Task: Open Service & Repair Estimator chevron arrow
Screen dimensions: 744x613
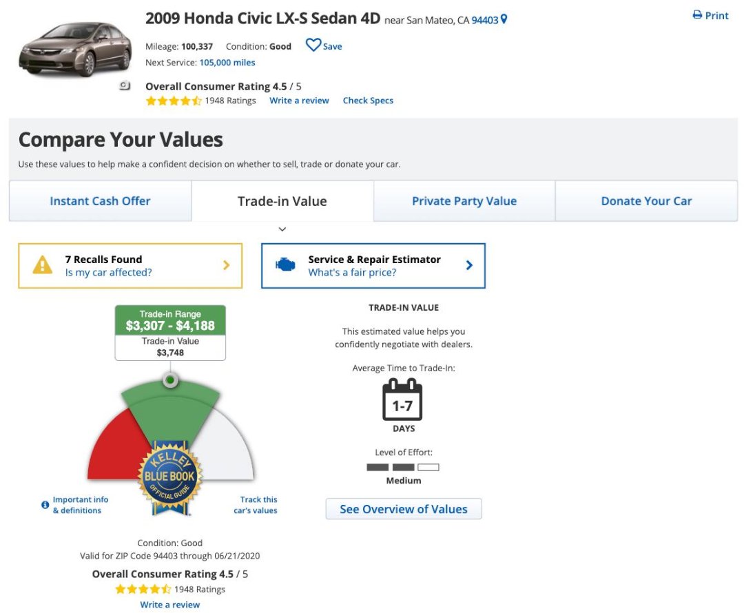Action: pyautogui.click(x=469, y=265)
